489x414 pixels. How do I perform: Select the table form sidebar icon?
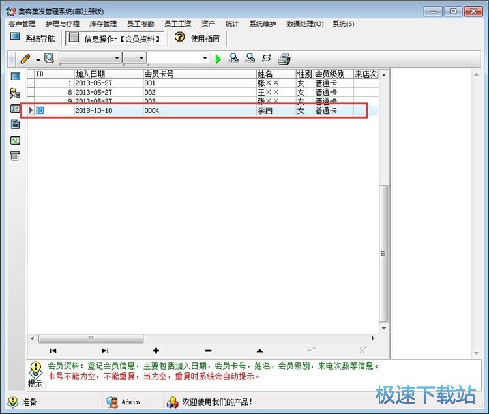point(15,109)
